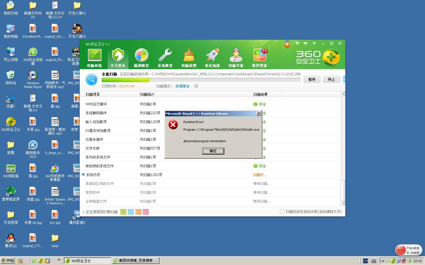This screenshot has height=265, width=425.
Task: Open the temp folder on desktop
Action: (x=55, y=240)
